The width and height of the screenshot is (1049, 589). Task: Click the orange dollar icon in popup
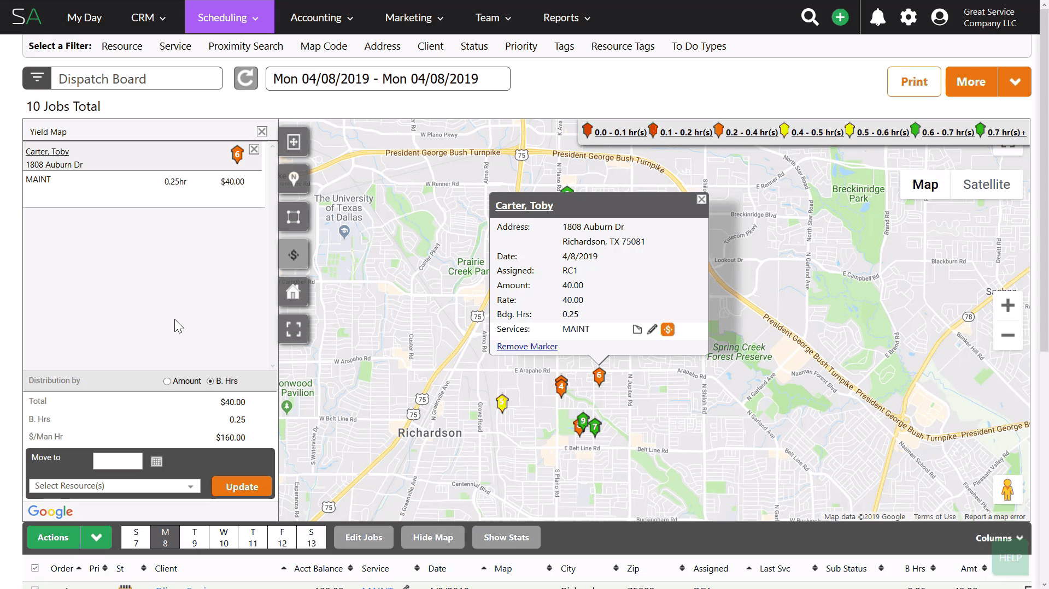tap(667, 329)
